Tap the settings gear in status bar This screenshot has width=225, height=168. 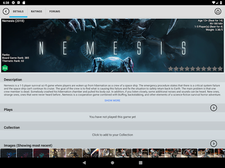point(13,3)
